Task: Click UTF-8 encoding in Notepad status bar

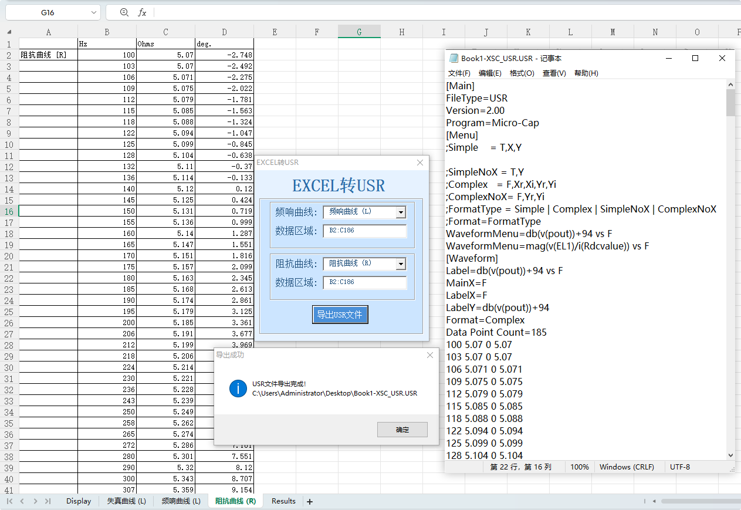Action: (x=680, y=467)
